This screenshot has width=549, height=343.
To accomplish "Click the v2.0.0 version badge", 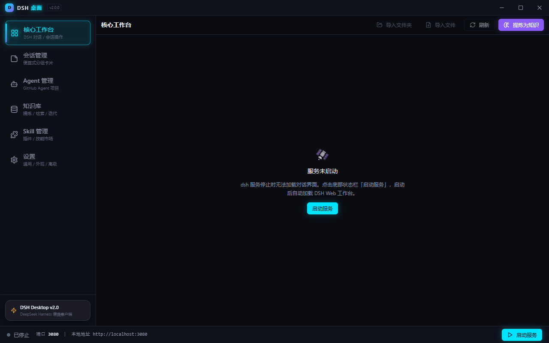I will tap(54, 8).
